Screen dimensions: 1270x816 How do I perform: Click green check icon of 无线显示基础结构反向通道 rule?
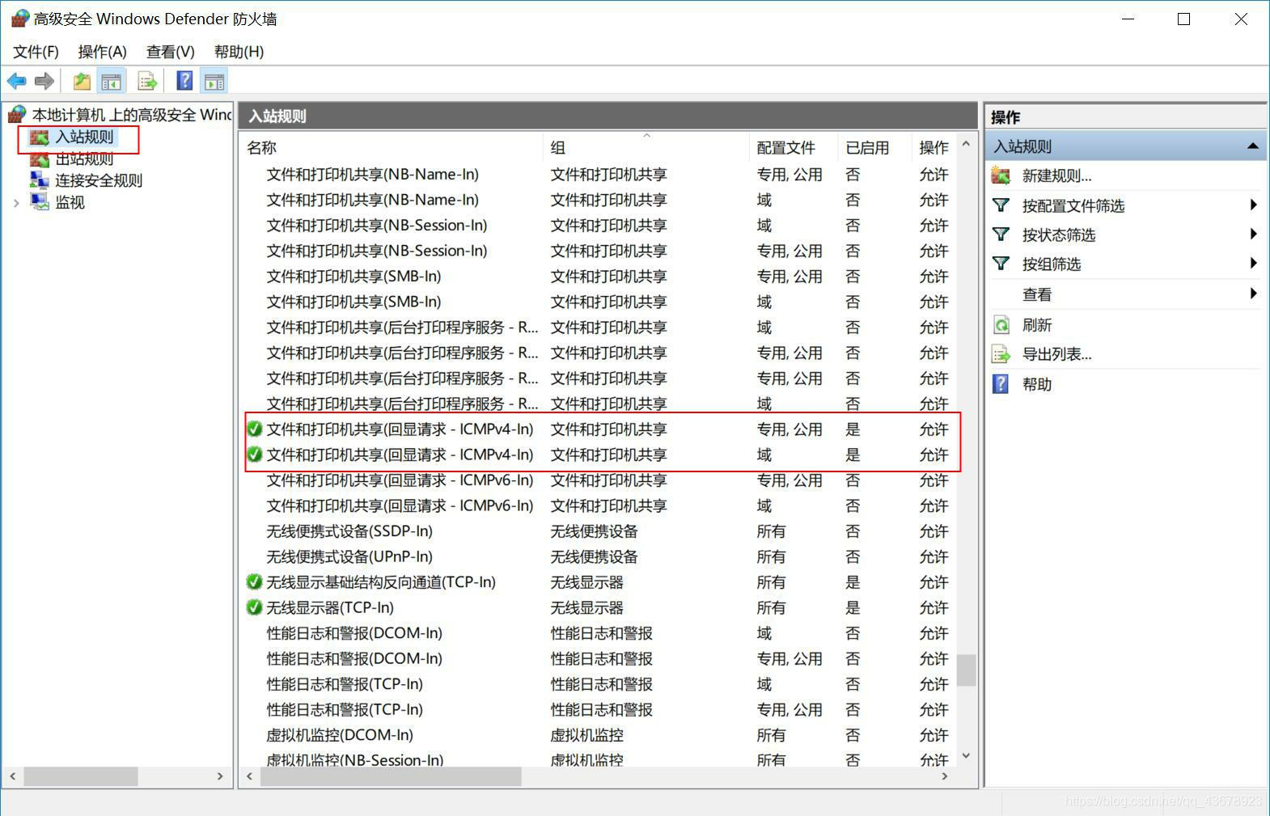[255, 581]
